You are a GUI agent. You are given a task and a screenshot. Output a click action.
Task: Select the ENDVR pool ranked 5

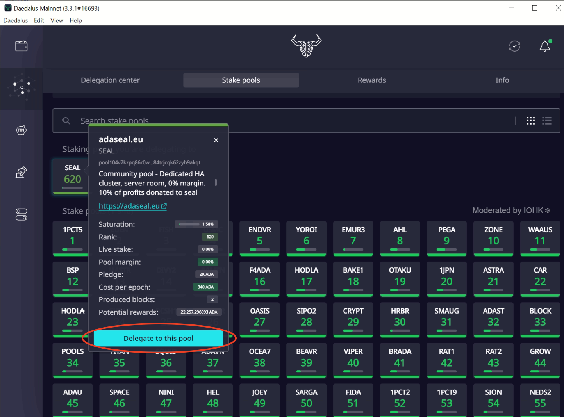pyautogui.click(x=260, y=239)
